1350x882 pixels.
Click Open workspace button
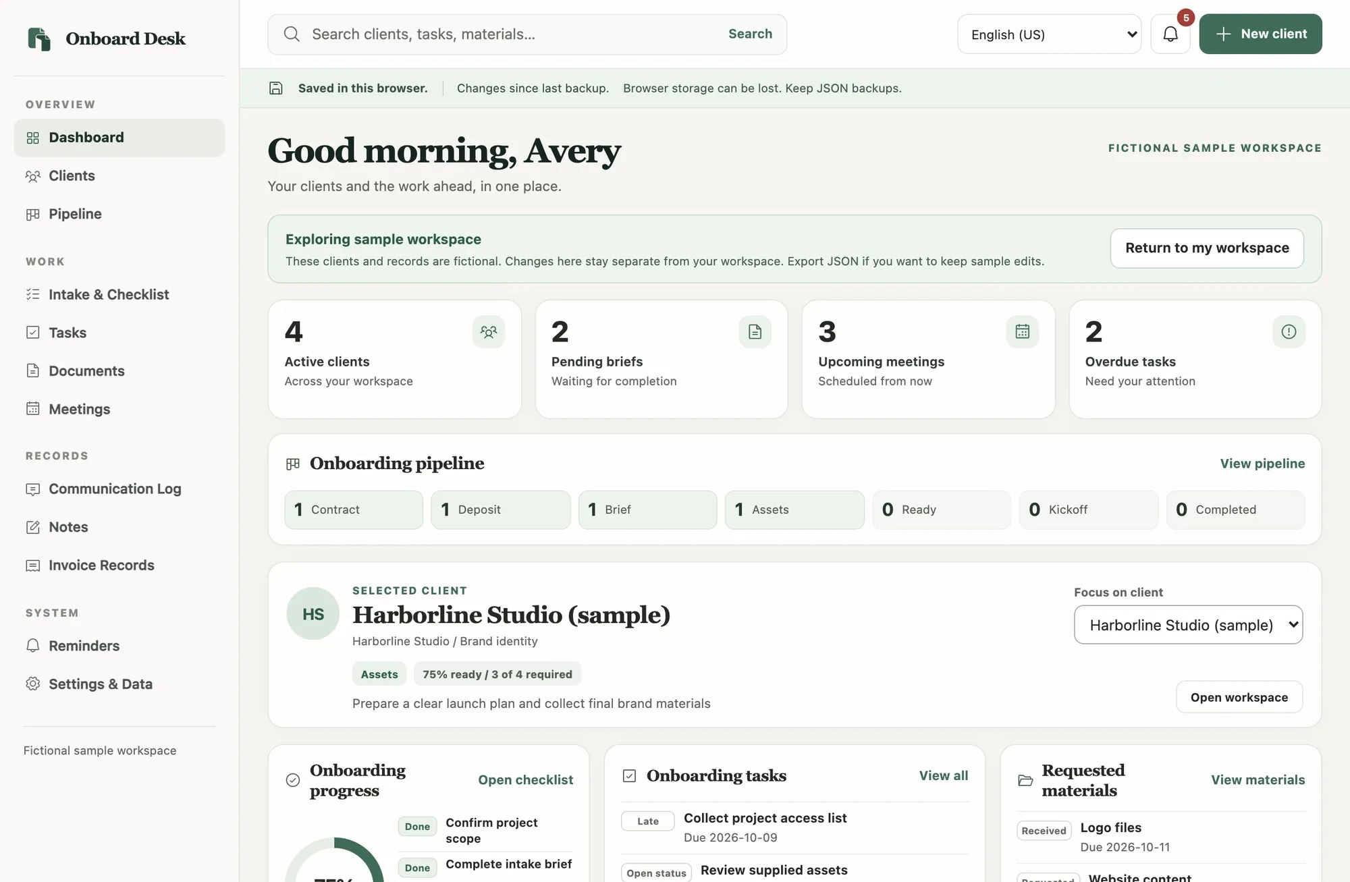[1239, 697]
